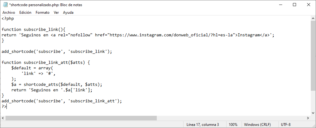Open the Archivo menu

pyautogui.click(x=9, y=13)
